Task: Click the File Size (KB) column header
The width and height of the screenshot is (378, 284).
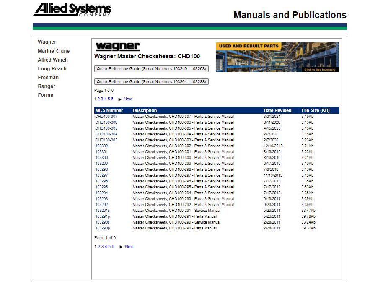Action: pos(315,110)
